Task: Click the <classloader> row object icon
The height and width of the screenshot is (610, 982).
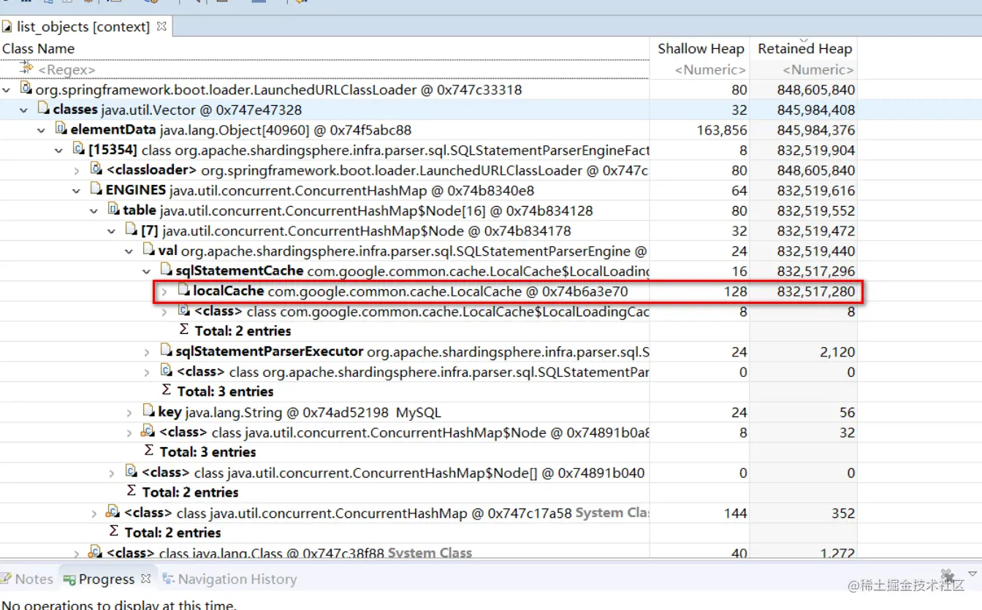Action: [x=96, y=169]
